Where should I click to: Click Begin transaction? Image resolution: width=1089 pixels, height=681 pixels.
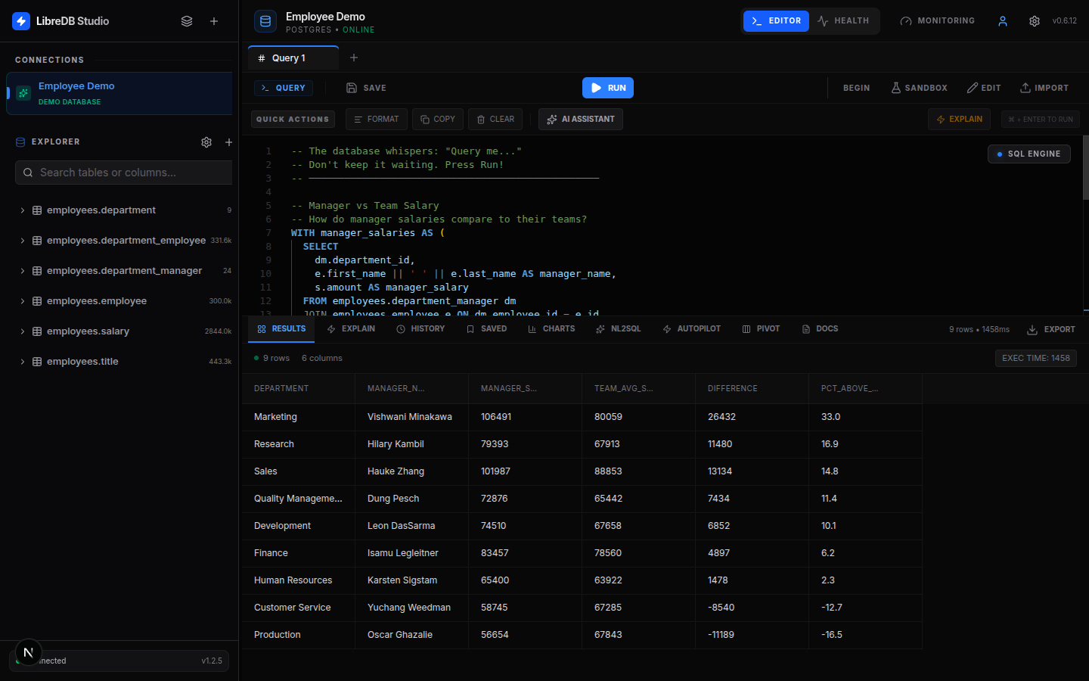(856, 88)
